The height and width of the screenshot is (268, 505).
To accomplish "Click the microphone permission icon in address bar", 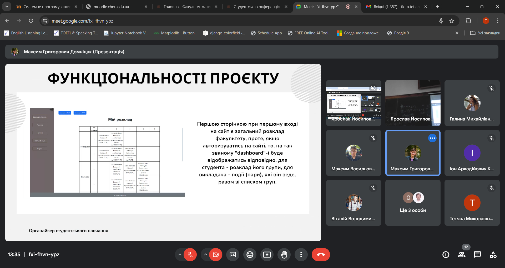I will [441, 21].
